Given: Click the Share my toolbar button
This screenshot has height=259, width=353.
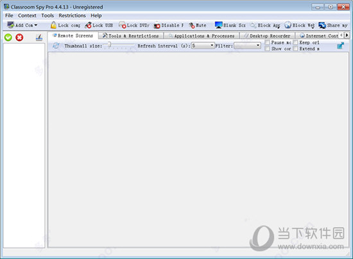Looking at the screenshot, I should pos(333,25).
